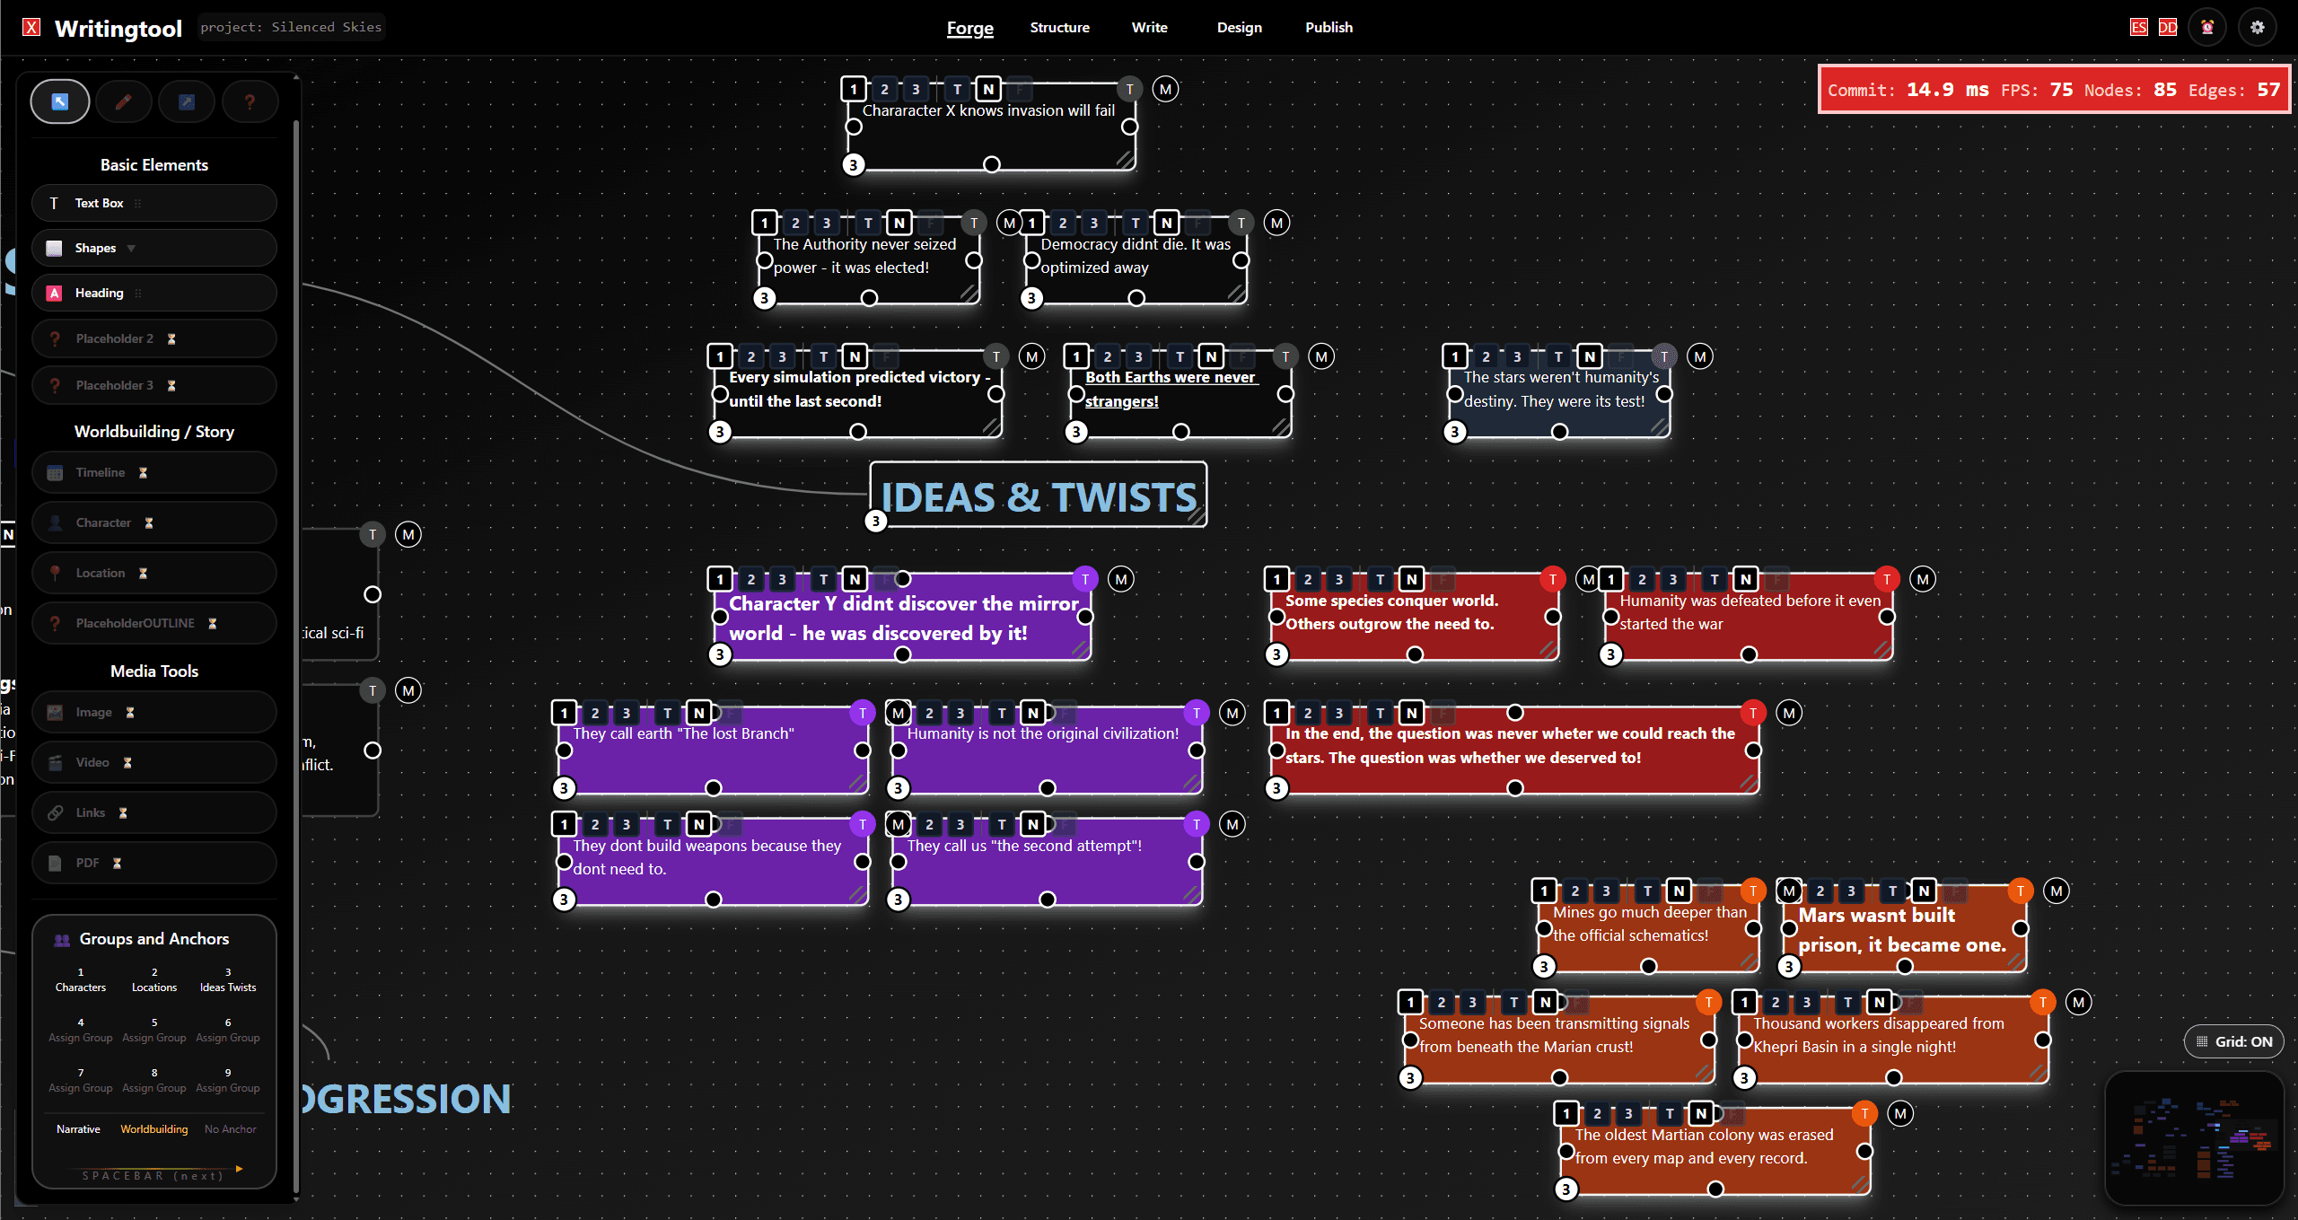Click purple T color handle on Character Y note
Screen dimensions: 2298x1220
[x=1085, y=579]
